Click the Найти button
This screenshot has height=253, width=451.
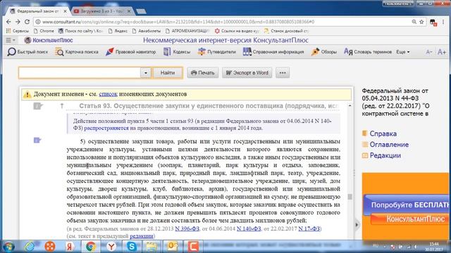point(168,73)
